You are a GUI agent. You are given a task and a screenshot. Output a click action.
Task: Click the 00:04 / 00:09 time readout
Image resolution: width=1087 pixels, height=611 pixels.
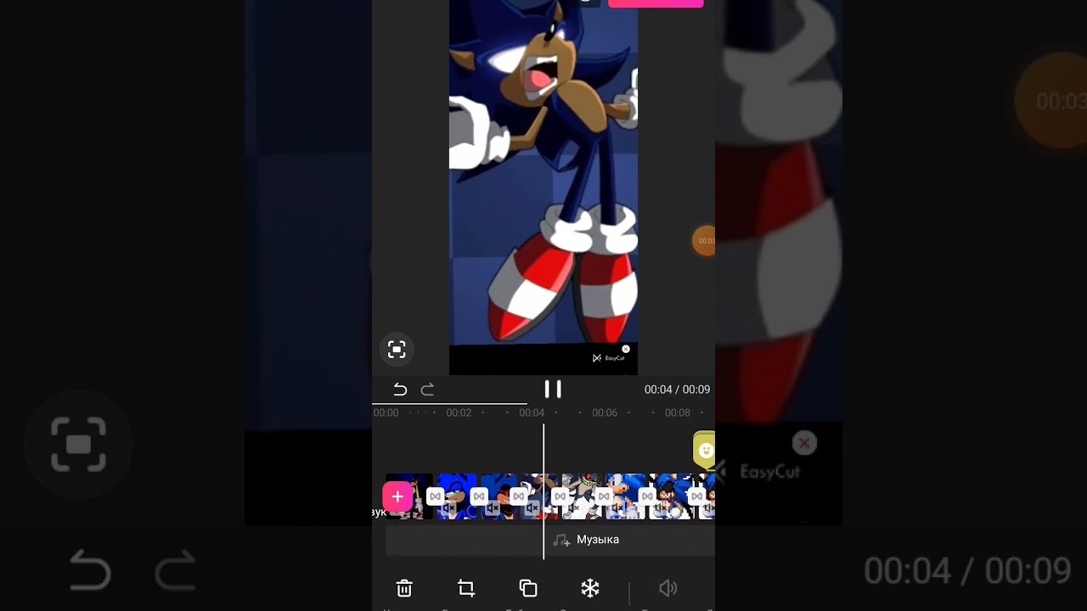(677, 390)
